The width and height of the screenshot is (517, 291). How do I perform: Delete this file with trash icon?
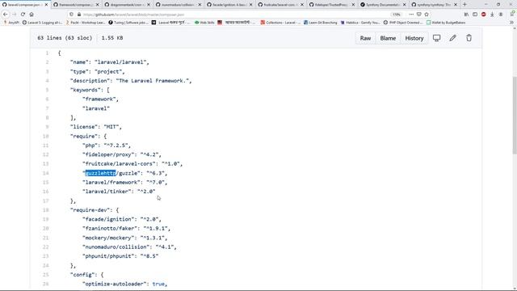tap(469, 38)
